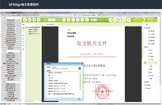
Task: Rotate the page clockwise
Action: pyautogui.click(x=106, y=20)
